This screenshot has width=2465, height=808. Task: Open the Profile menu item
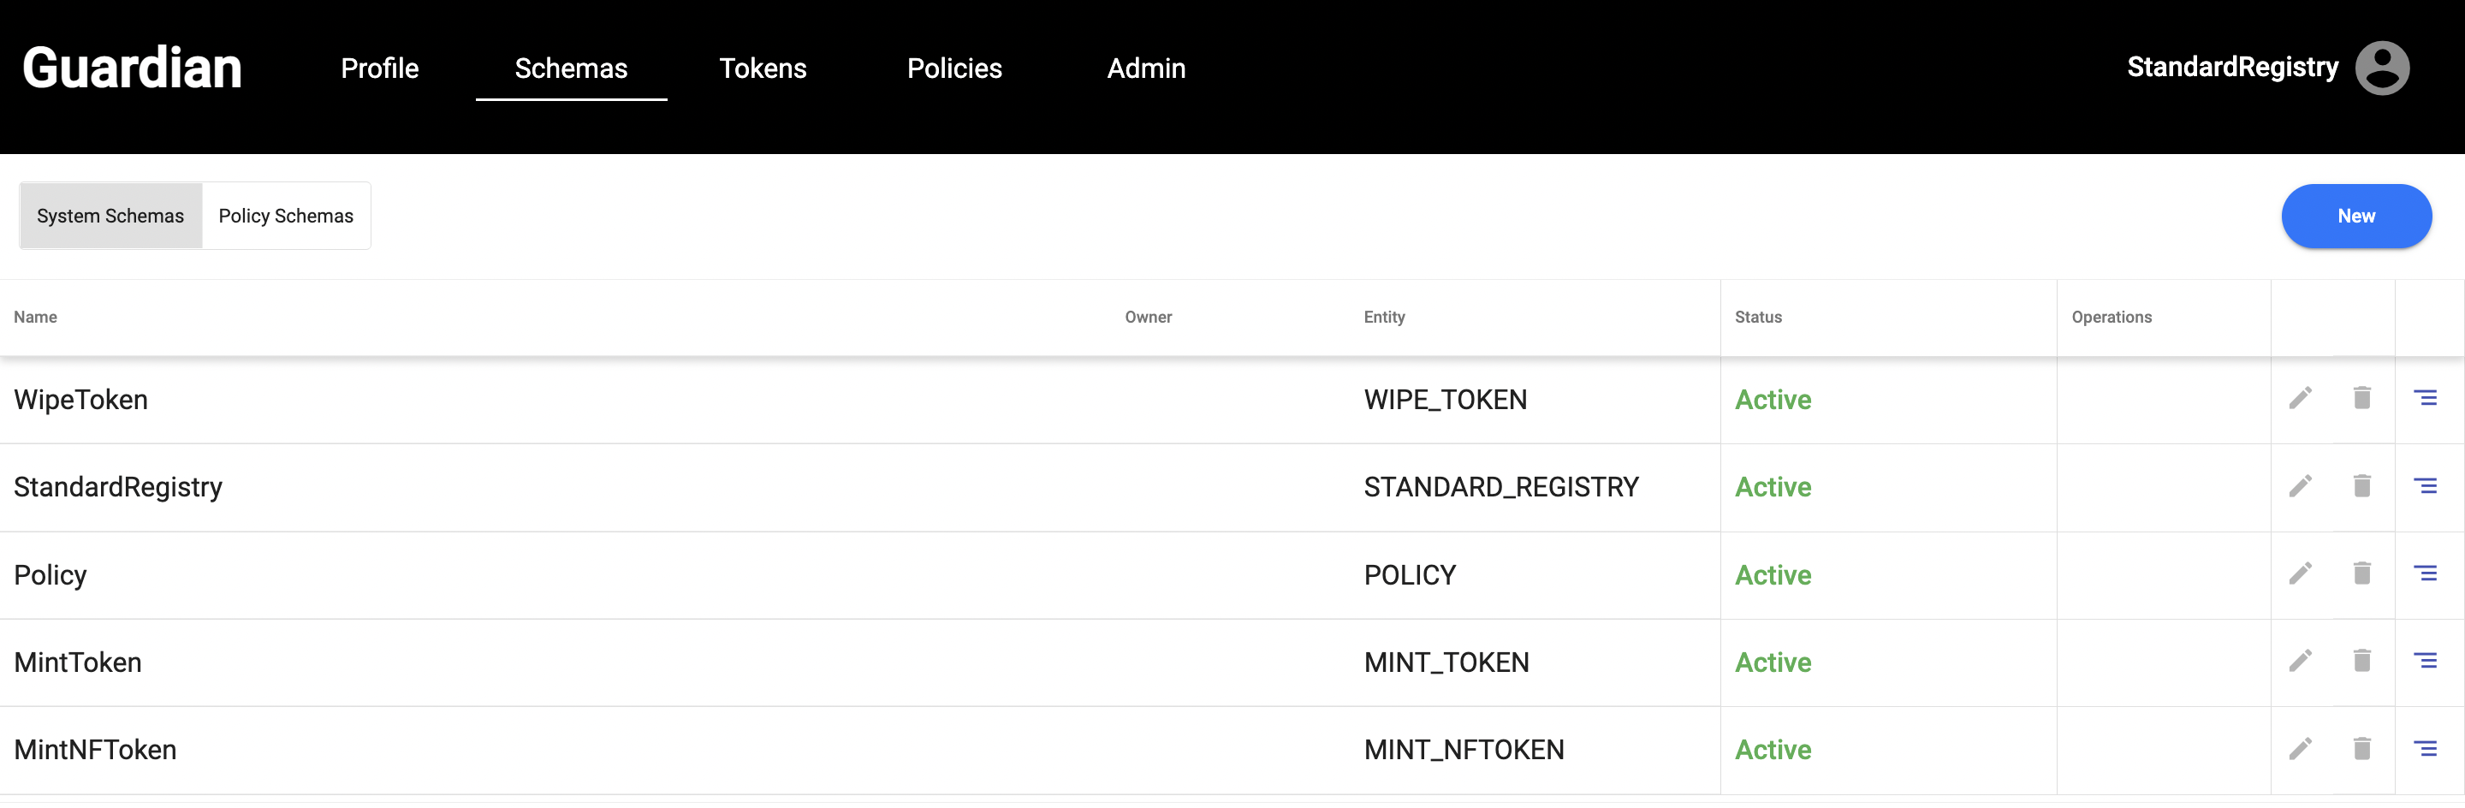pos(380,69)
